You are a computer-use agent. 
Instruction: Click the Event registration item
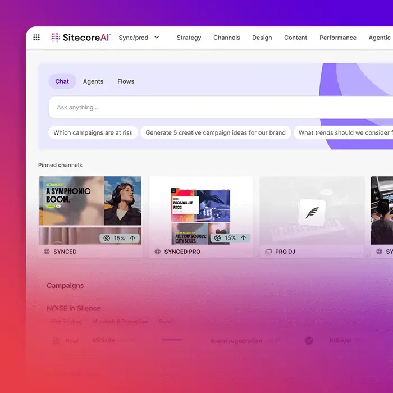[x=236, y=341]
